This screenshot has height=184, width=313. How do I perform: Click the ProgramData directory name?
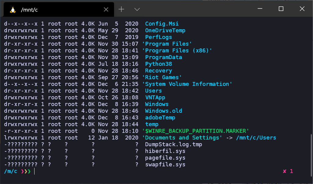(164, 57)
